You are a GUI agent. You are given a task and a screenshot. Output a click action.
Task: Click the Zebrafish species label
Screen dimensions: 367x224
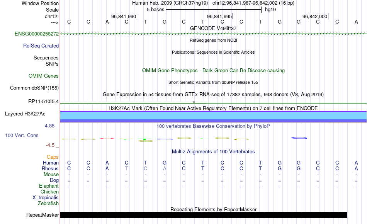[48, 203]
